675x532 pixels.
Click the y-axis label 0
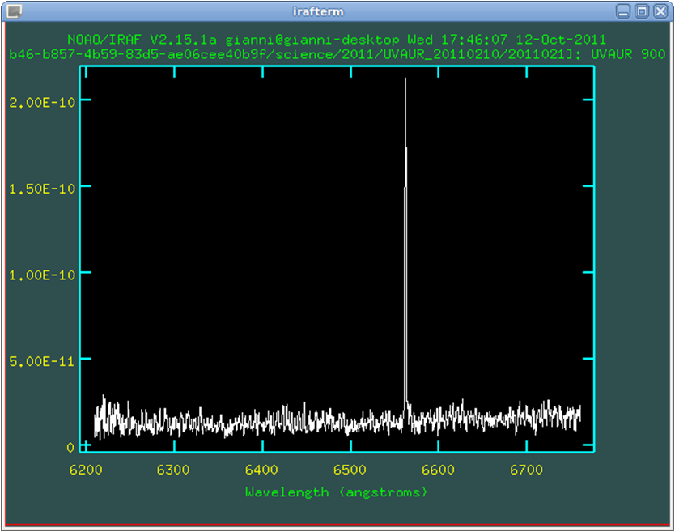pos(70,448)
